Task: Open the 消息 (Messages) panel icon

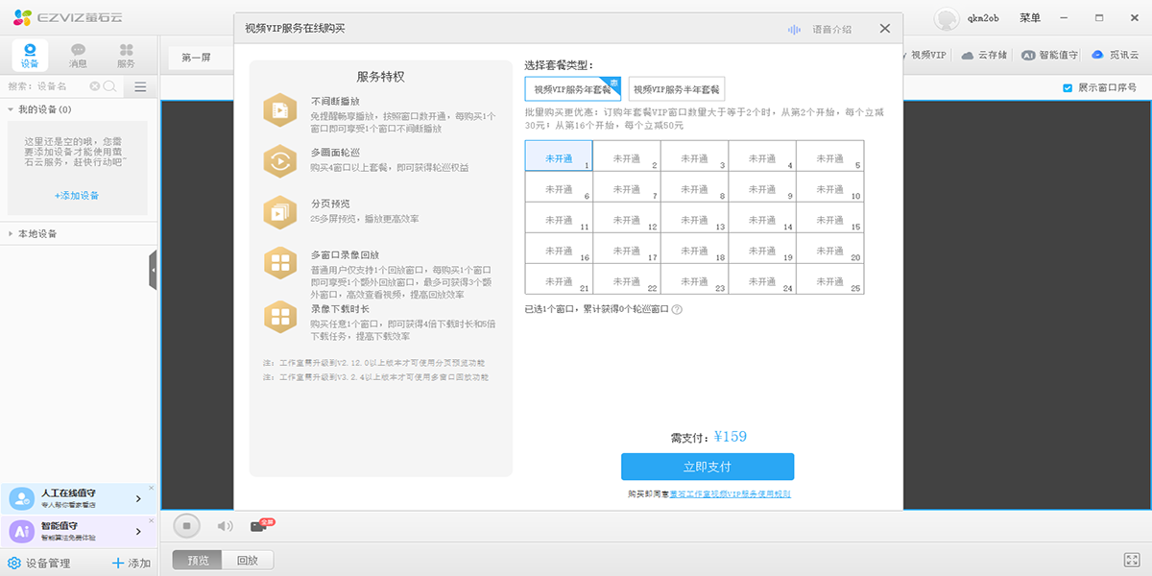Action: pyautogui.click(x=77, y=54)
